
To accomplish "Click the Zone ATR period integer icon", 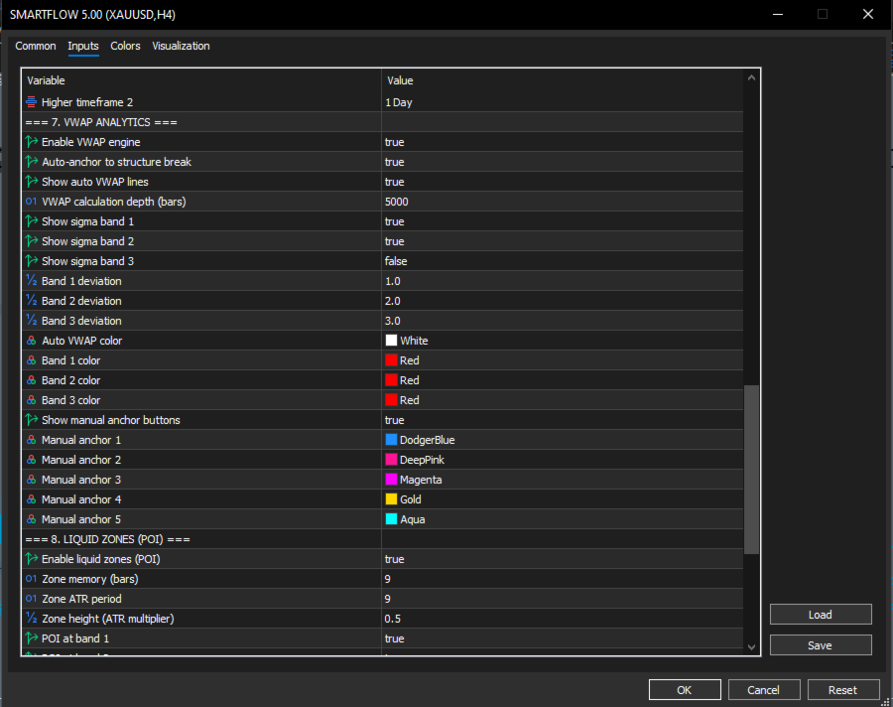I will pyautogui.click(x=32, y=599).
